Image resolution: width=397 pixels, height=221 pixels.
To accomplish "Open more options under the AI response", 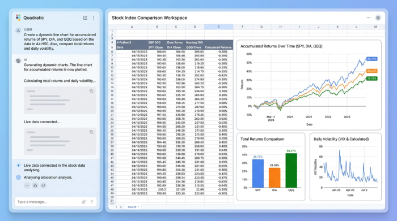I will point(27,185).
